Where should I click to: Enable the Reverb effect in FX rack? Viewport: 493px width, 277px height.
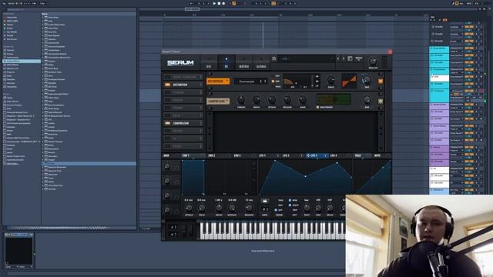(x=168, y=131)
